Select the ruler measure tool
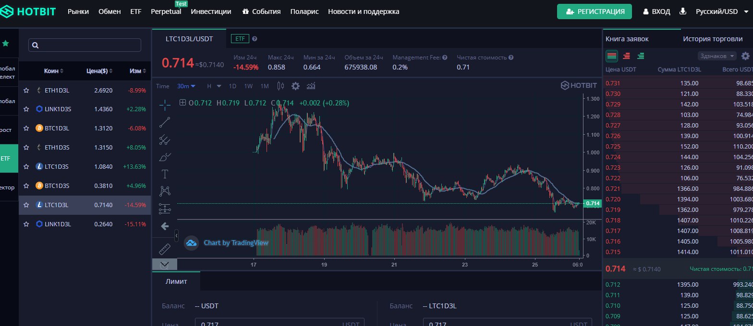 click(x=165, y=249)
